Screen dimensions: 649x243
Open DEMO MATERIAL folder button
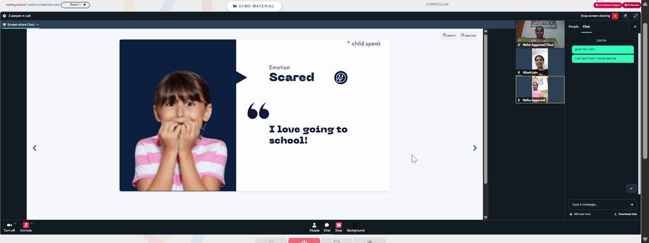(x=254, y=6)
